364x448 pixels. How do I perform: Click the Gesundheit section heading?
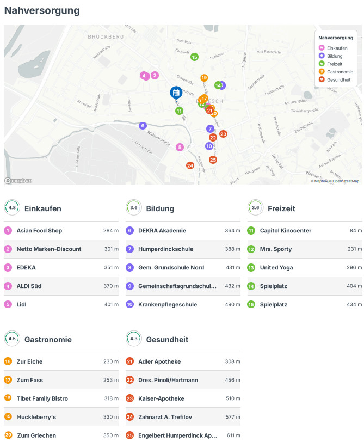tap(167, 340)
